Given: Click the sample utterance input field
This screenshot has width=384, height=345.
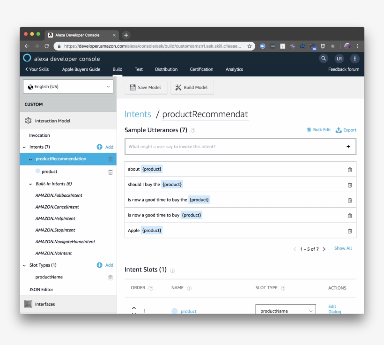Looking at the screenshot, I should (x=234, y=147).
